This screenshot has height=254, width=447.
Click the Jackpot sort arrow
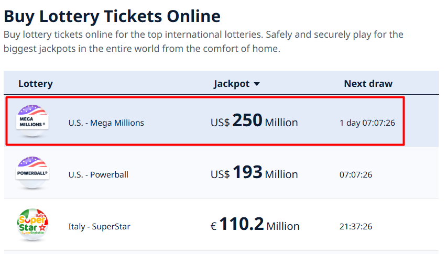point(257,84)
